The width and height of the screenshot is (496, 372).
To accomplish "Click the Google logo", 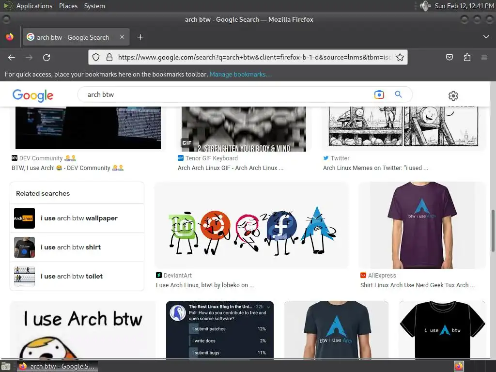I will point(33,95).
